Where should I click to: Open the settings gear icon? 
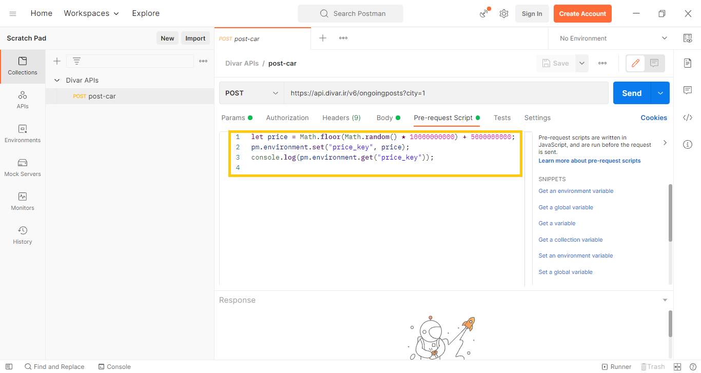pyautogui.click(x=504, y=14)
